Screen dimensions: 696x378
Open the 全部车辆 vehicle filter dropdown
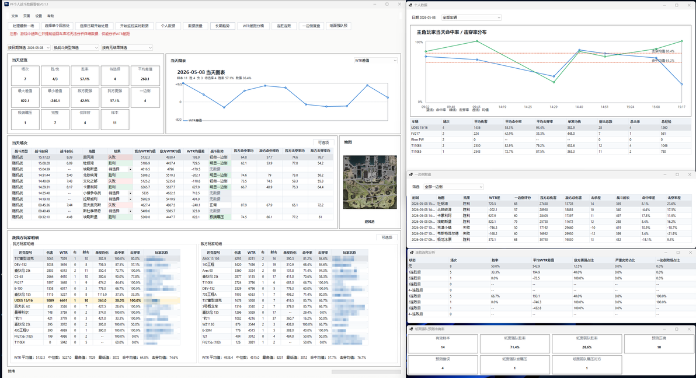pyautogui.click(x=471, y=17)
